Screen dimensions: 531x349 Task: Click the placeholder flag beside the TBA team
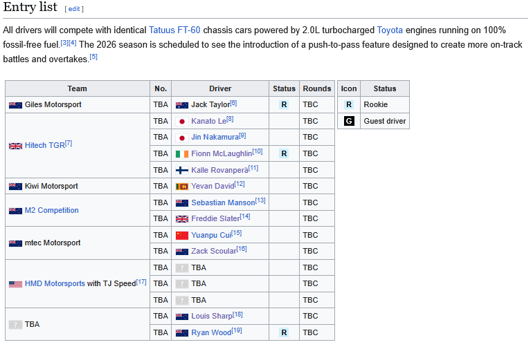[15, 325]
